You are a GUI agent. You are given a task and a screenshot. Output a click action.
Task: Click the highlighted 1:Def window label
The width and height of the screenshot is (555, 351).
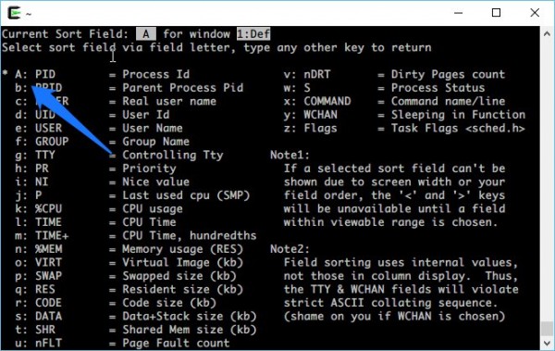[x=253, y=34]
